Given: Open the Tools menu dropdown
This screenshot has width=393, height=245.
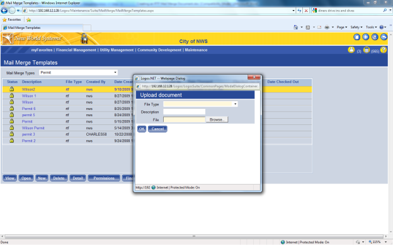Looking at the screenshot, I should (371, 27).
